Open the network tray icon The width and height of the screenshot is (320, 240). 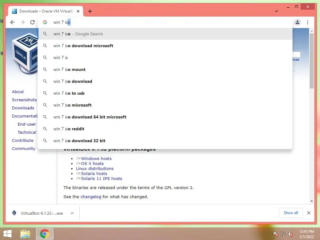tap(283, 234)
